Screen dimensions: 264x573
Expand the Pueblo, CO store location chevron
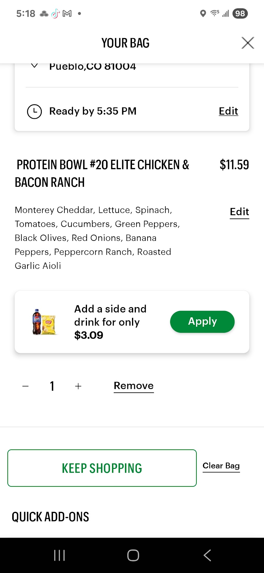[35, 66]
